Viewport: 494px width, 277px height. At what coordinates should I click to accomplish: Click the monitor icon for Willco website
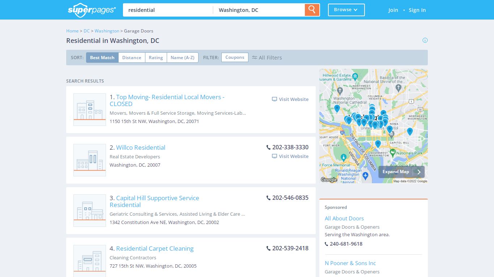click(x=274, y=156)
